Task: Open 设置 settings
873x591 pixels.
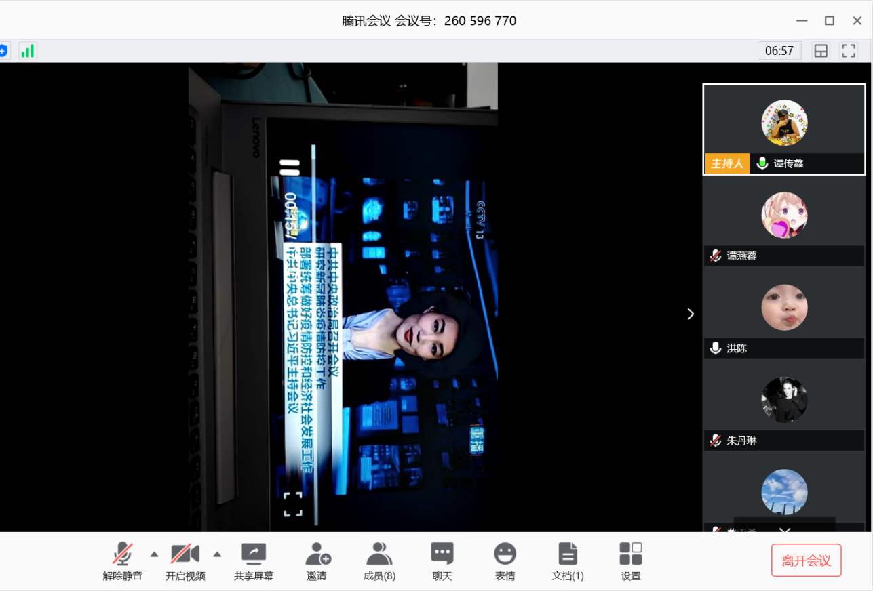Action: [630, 561]
